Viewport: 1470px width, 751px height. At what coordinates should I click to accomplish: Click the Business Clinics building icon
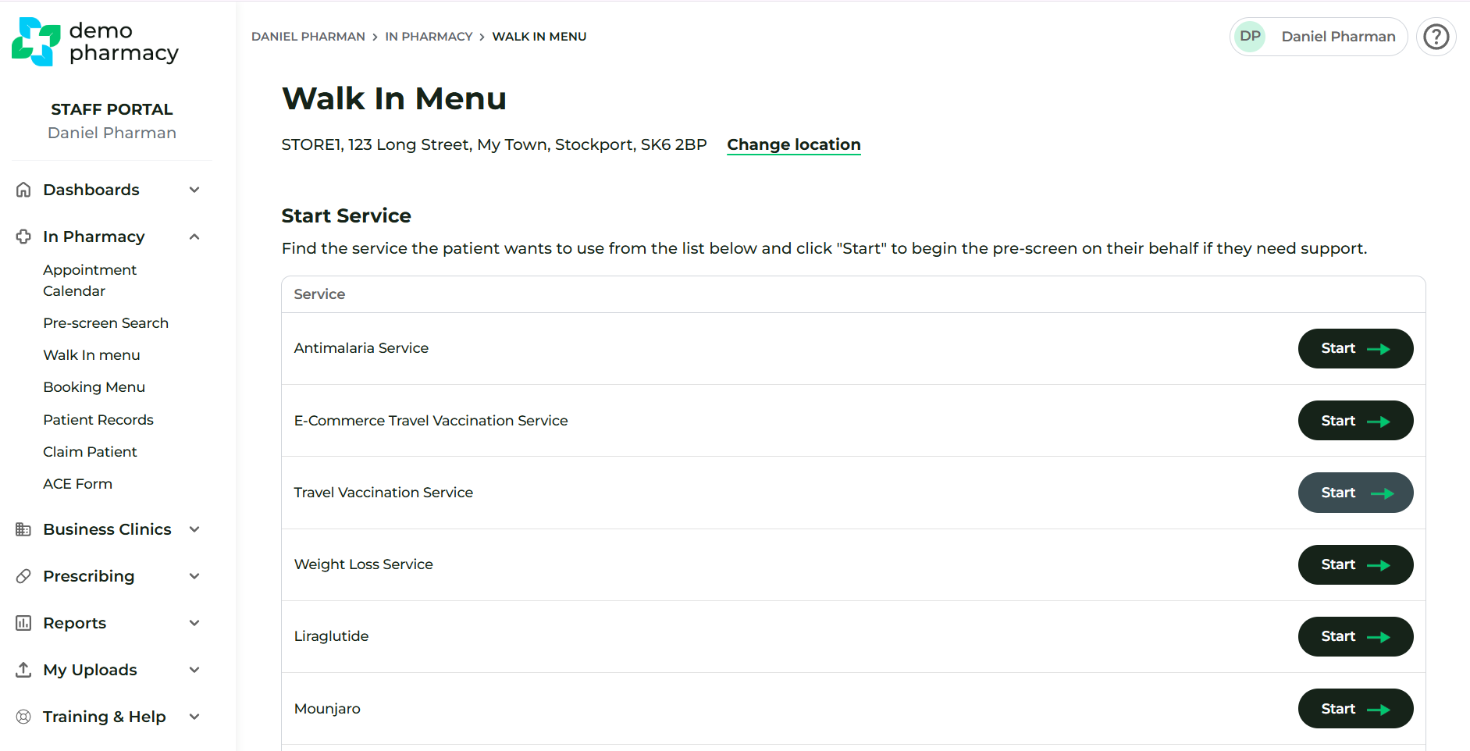23,529
